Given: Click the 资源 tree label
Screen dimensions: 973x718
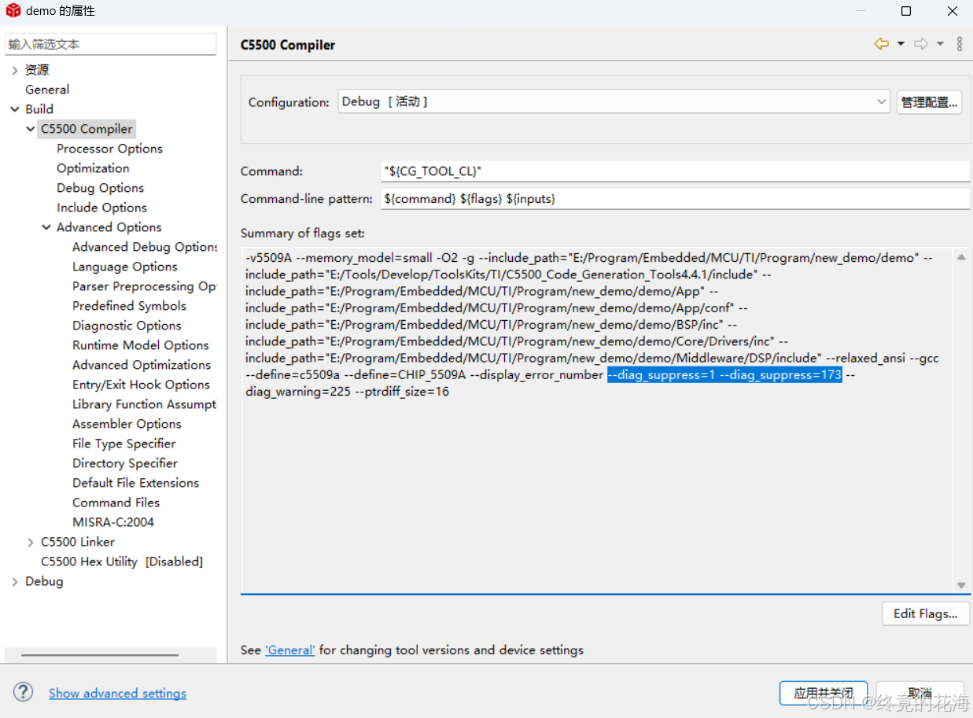Looking at the screenshot, I should [36, 70].
